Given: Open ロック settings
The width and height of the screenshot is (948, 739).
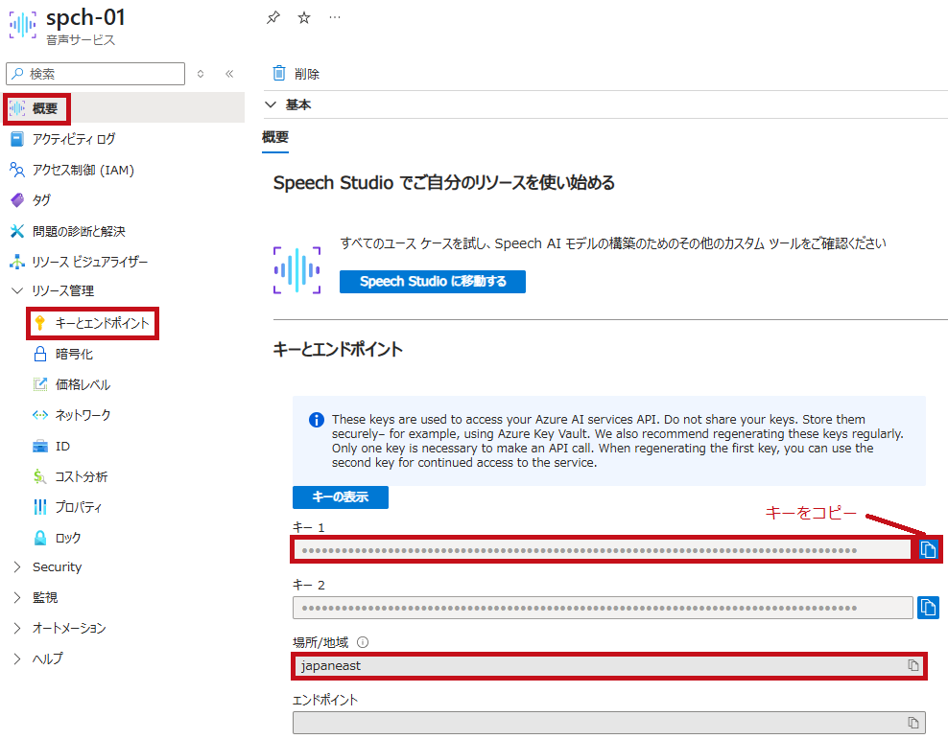Looking at the screenshot, I should coord(68,538).
